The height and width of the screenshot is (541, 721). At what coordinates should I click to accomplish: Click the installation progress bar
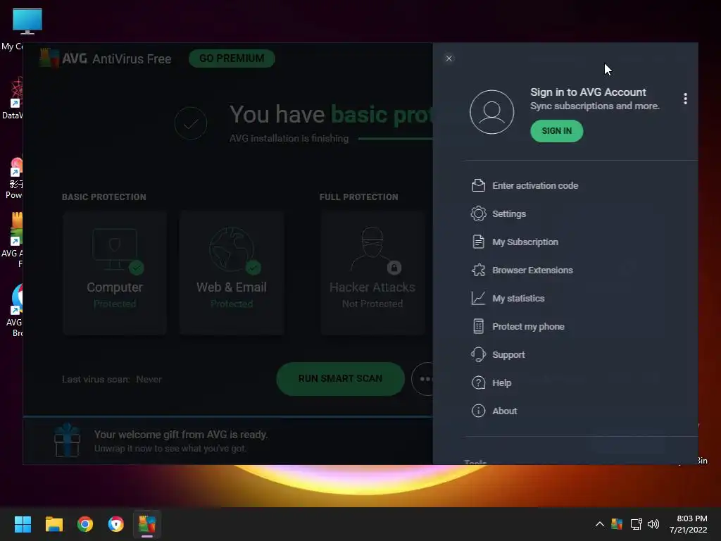(x=395, y=139)
